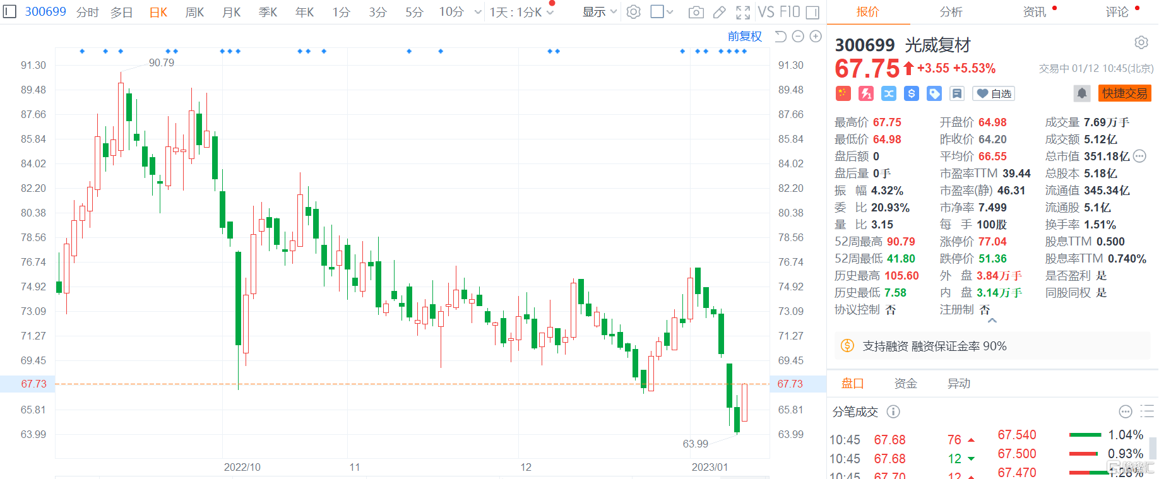Zoom in chart with plus icon
The height and width of the screenshot is (479, 1159).
coord(816,37)
